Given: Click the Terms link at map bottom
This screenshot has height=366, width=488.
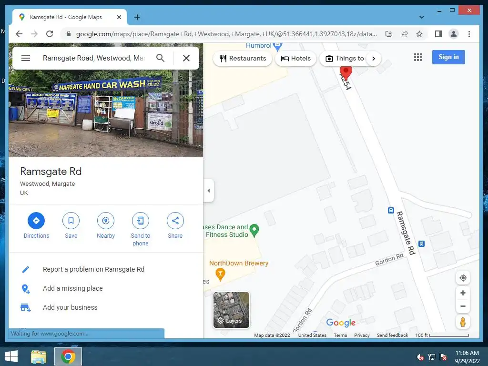Looking at the screenshot, I should click(x=340, y=335).
